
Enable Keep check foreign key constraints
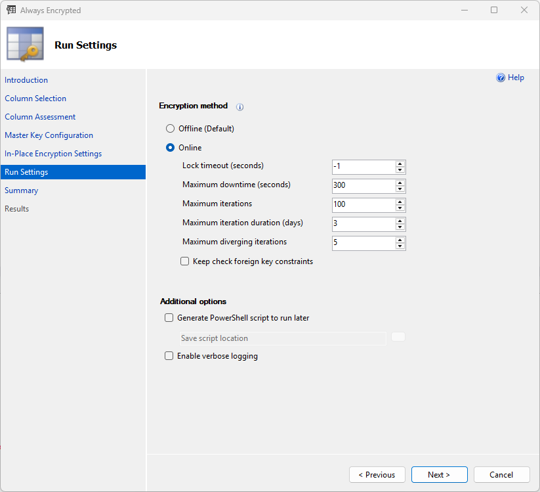coord(184,261)
